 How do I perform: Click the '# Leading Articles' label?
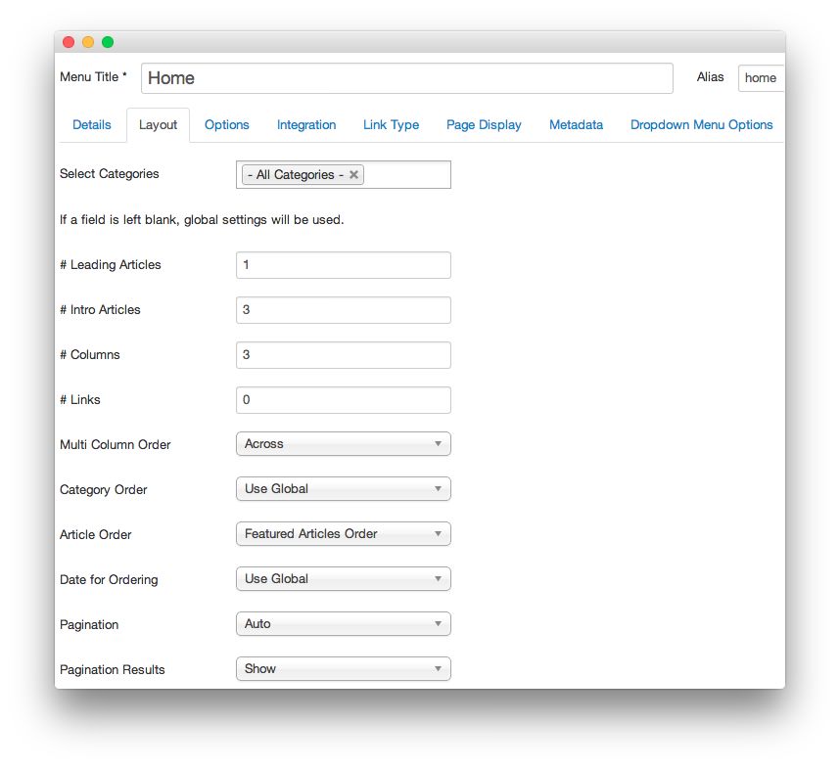coord(111,265)
